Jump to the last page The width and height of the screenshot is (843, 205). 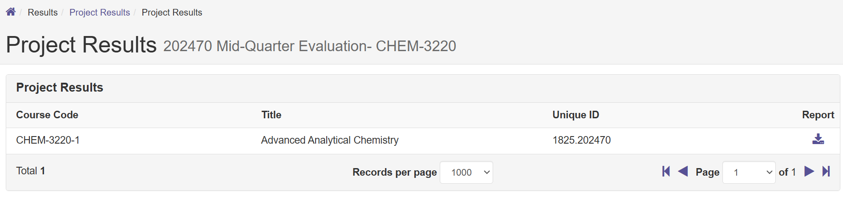pos(826,172)
